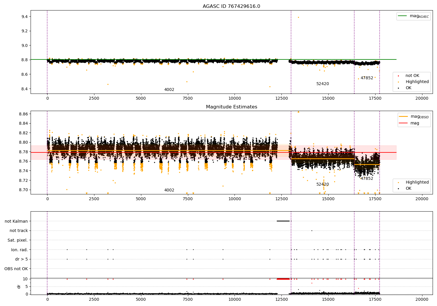Click the '20000' x-tick under the bottom plot
Viewport: 437px width, 306px height.
pyautogui.click(x=422, y=299)
